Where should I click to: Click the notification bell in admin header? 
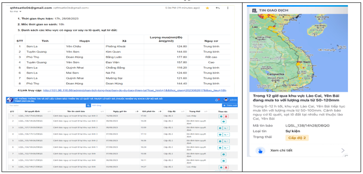pos(217,100)
